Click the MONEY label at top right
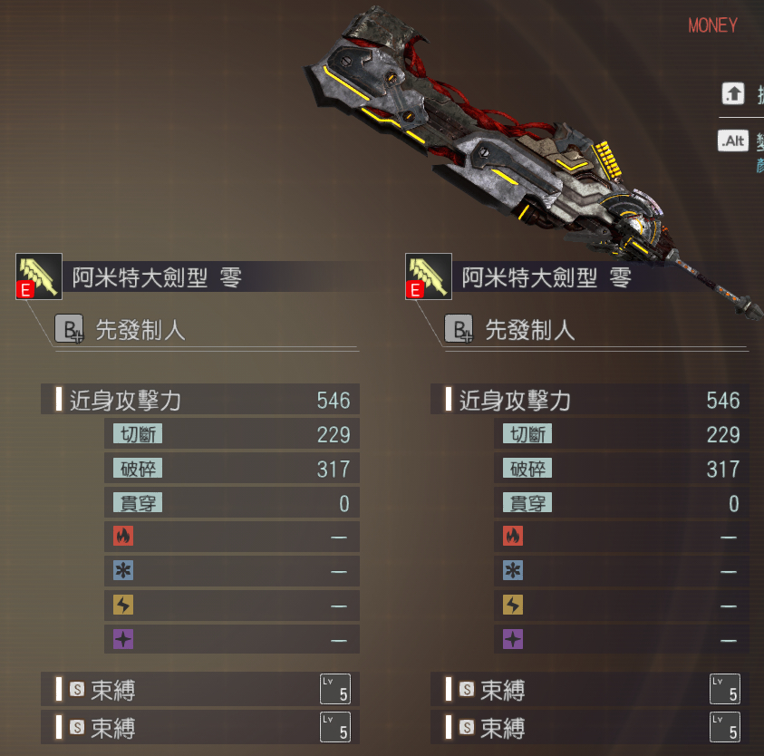The height and width of the screenshot is (756, 764). [x=713, y=25]
